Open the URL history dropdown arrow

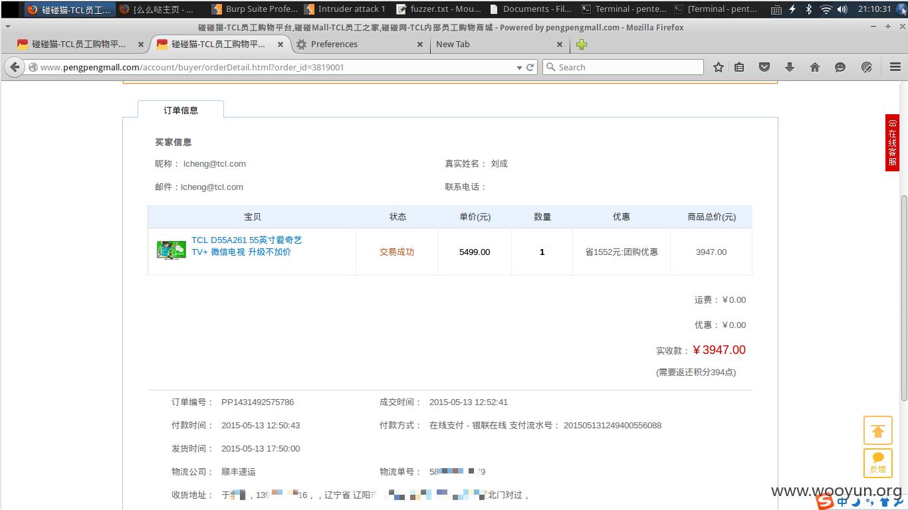coord(519,68)
